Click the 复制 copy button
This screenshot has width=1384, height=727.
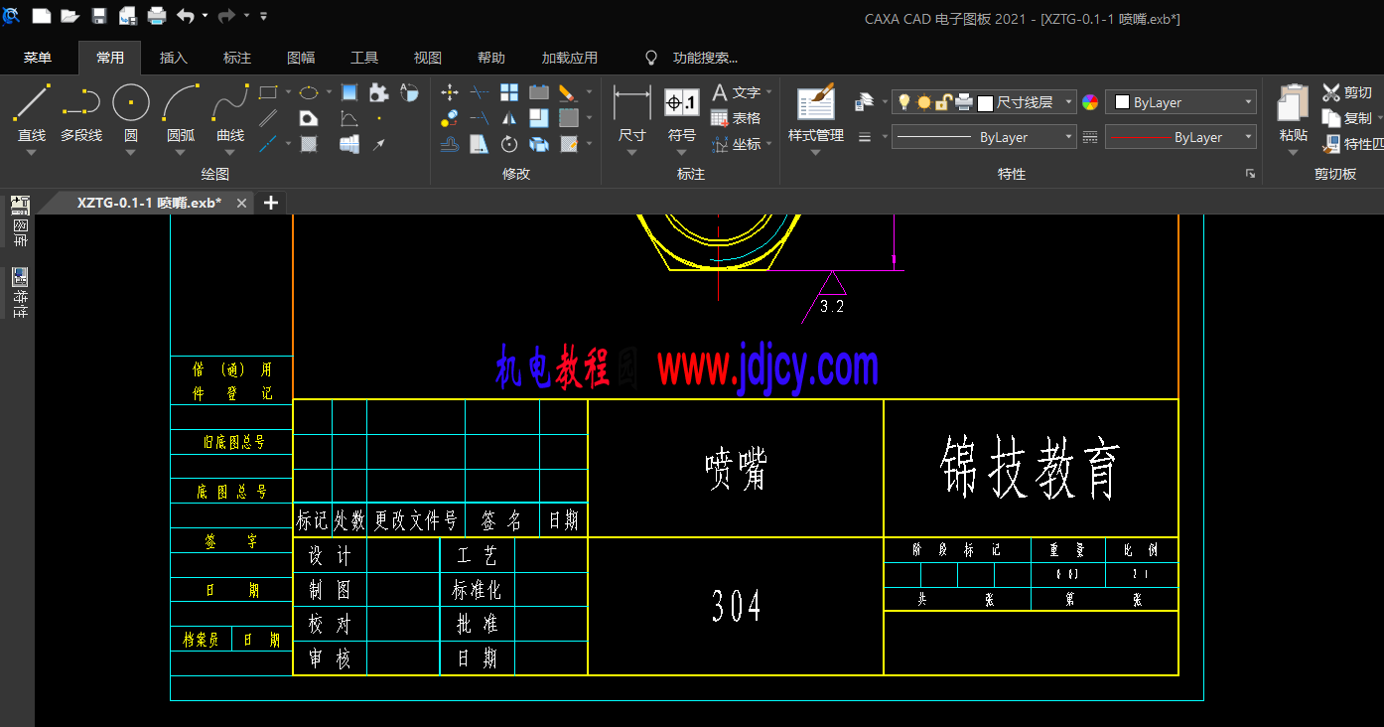[x=1347, y=118]
